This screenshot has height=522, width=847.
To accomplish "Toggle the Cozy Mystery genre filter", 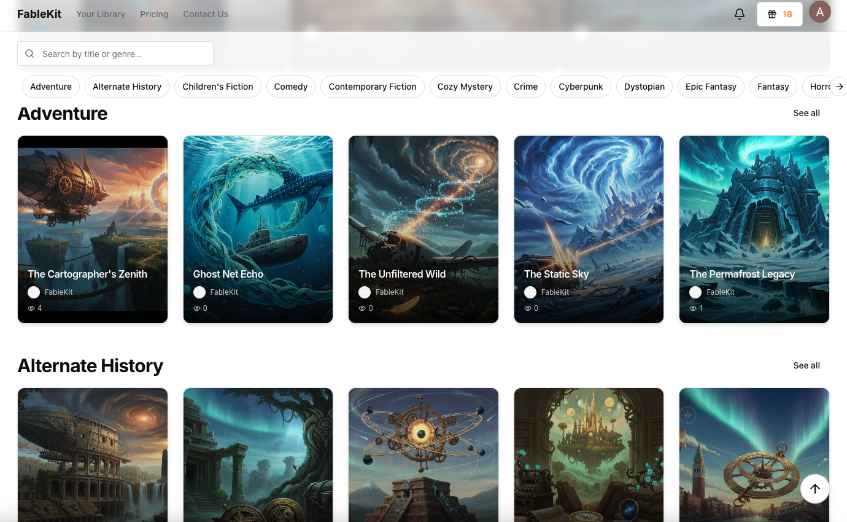I will tap(465, 87).
